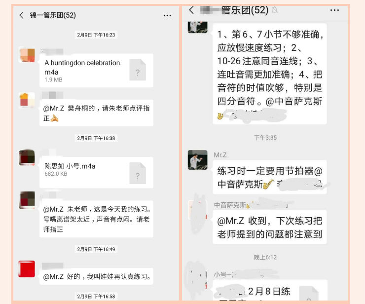The height and width of the screenshot is (304, 365).
Task: Go back from 锦一管乐团(52) chat
Action: pyautogui.click(x=21, y=15)
